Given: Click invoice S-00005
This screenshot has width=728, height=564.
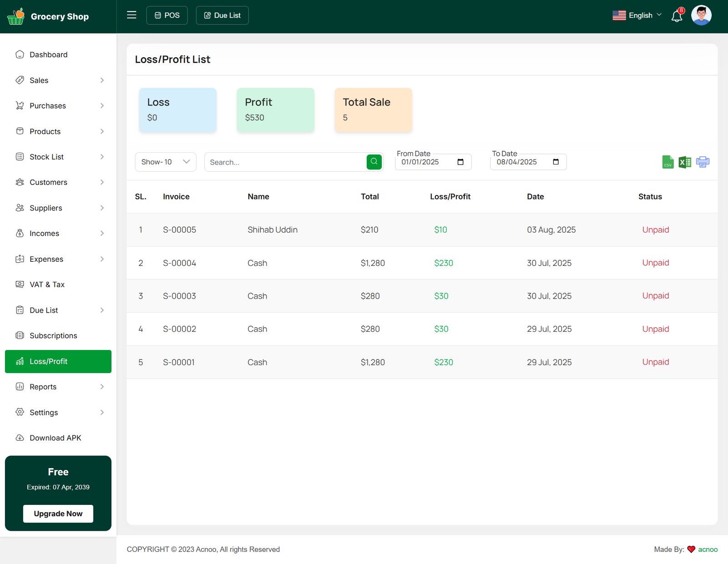Looking at the screenshot, I should click(x=179, y=230).
